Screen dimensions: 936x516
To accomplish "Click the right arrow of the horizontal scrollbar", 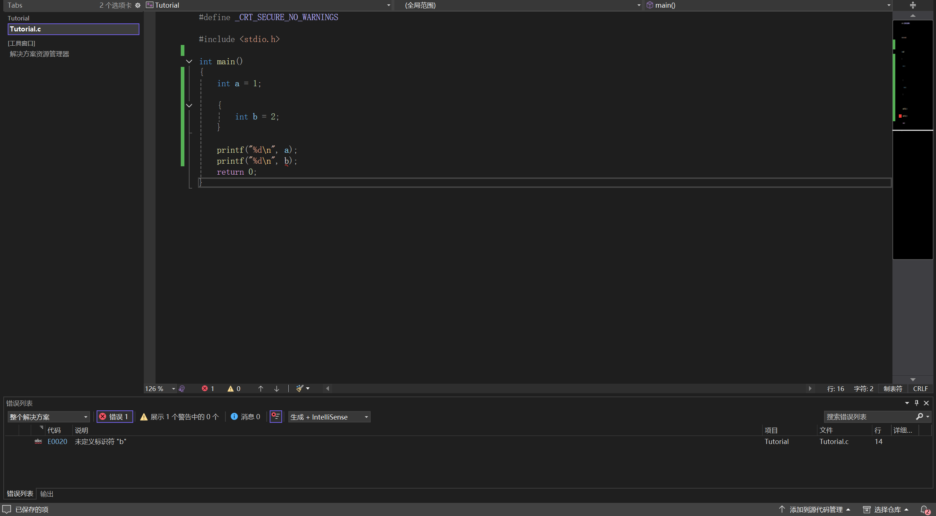I will click(810, 388).
